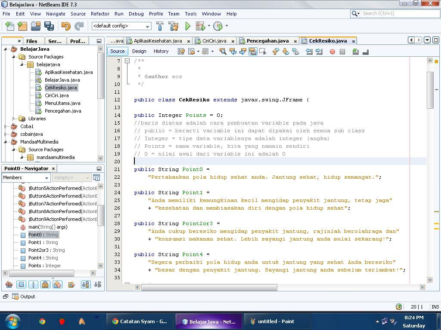Image resolution: width=441 pixels, height=330 pixels.
Task: Expand the Libraries tree node
Action: 14,119
